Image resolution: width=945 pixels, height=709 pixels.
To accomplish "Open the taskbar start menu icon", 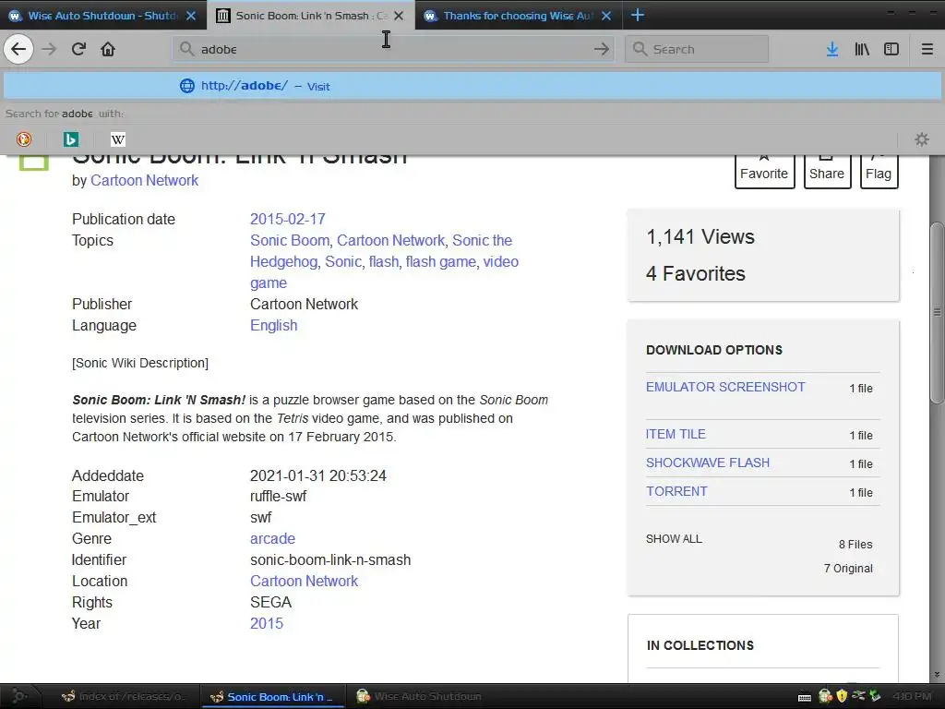I will 18,696.
